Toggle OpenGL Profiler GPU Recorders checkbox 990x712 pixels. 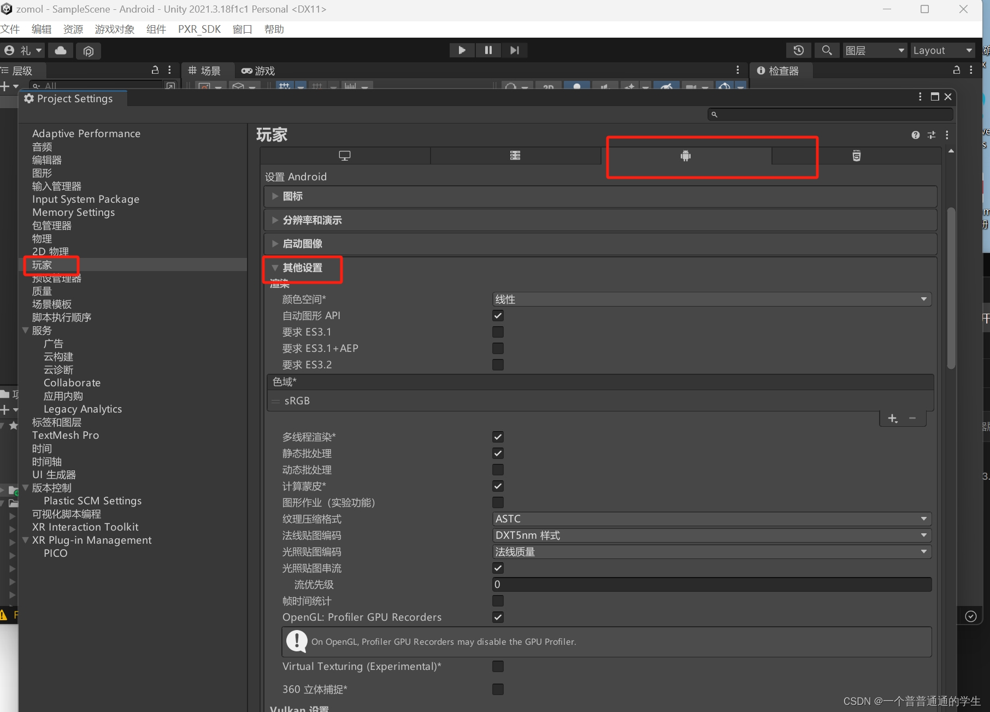[498, 617]
